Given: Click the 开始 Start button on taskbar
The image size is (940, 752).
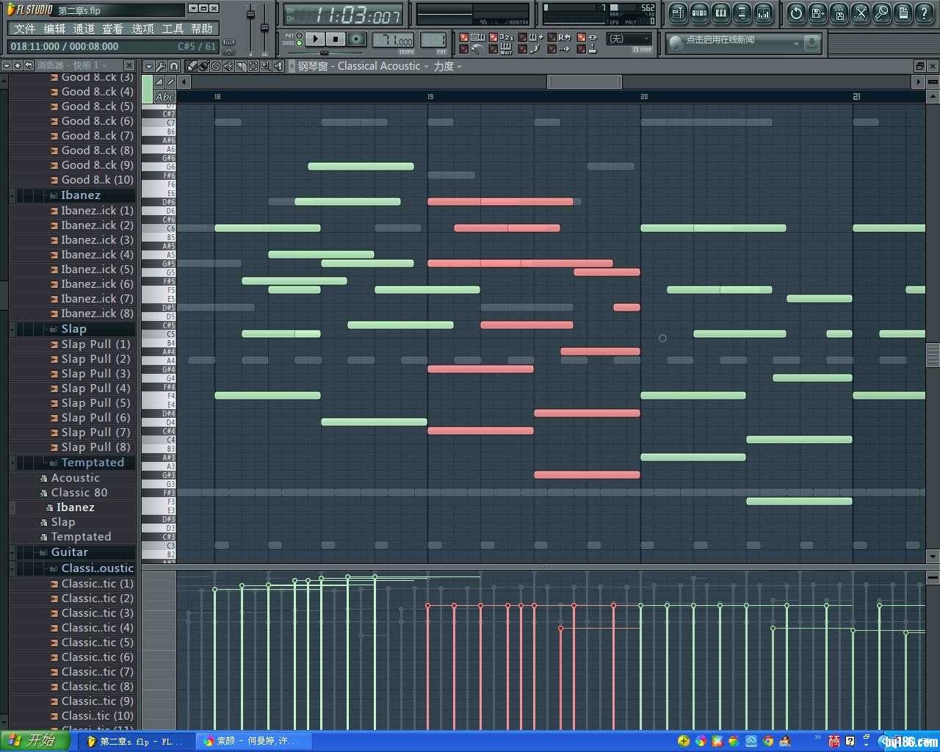Looking at the screenshot, I should (37, 741).
